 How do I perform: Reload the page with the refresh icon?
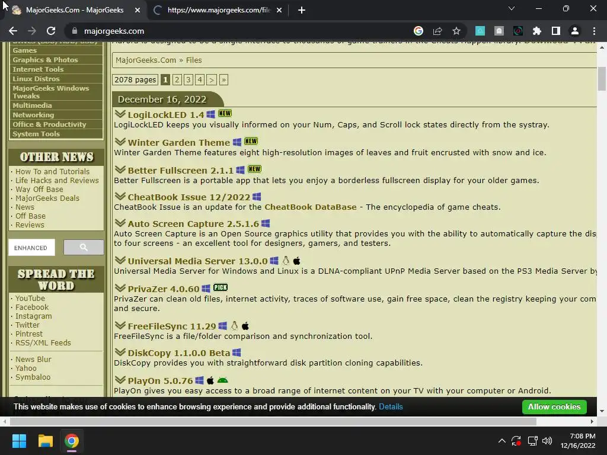pyautogui.click(x=51, y=31)
